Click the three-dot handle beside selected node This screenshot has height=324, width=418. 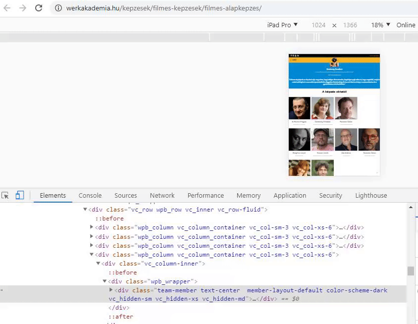coord(1,290)
